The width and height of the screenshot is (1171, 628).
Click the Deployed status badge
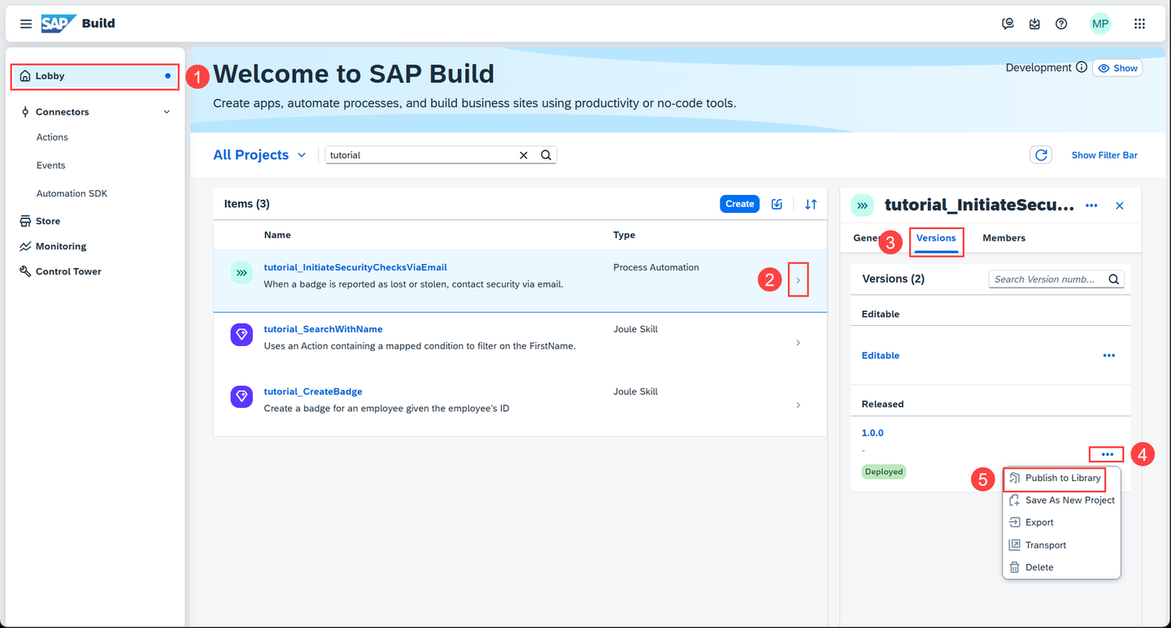pyautogui.click(x=884, y=471)
